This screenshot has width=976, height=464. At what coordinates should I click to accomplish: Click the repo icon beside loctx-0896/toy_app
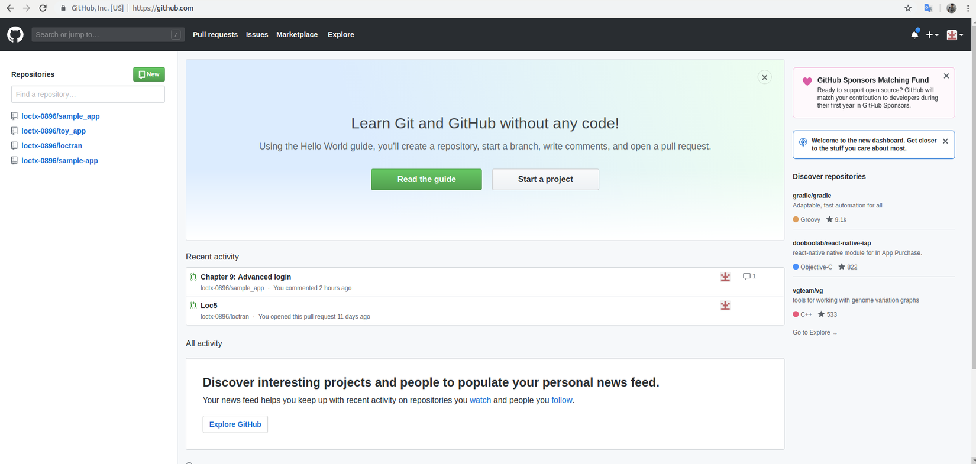tap(14, 131)
